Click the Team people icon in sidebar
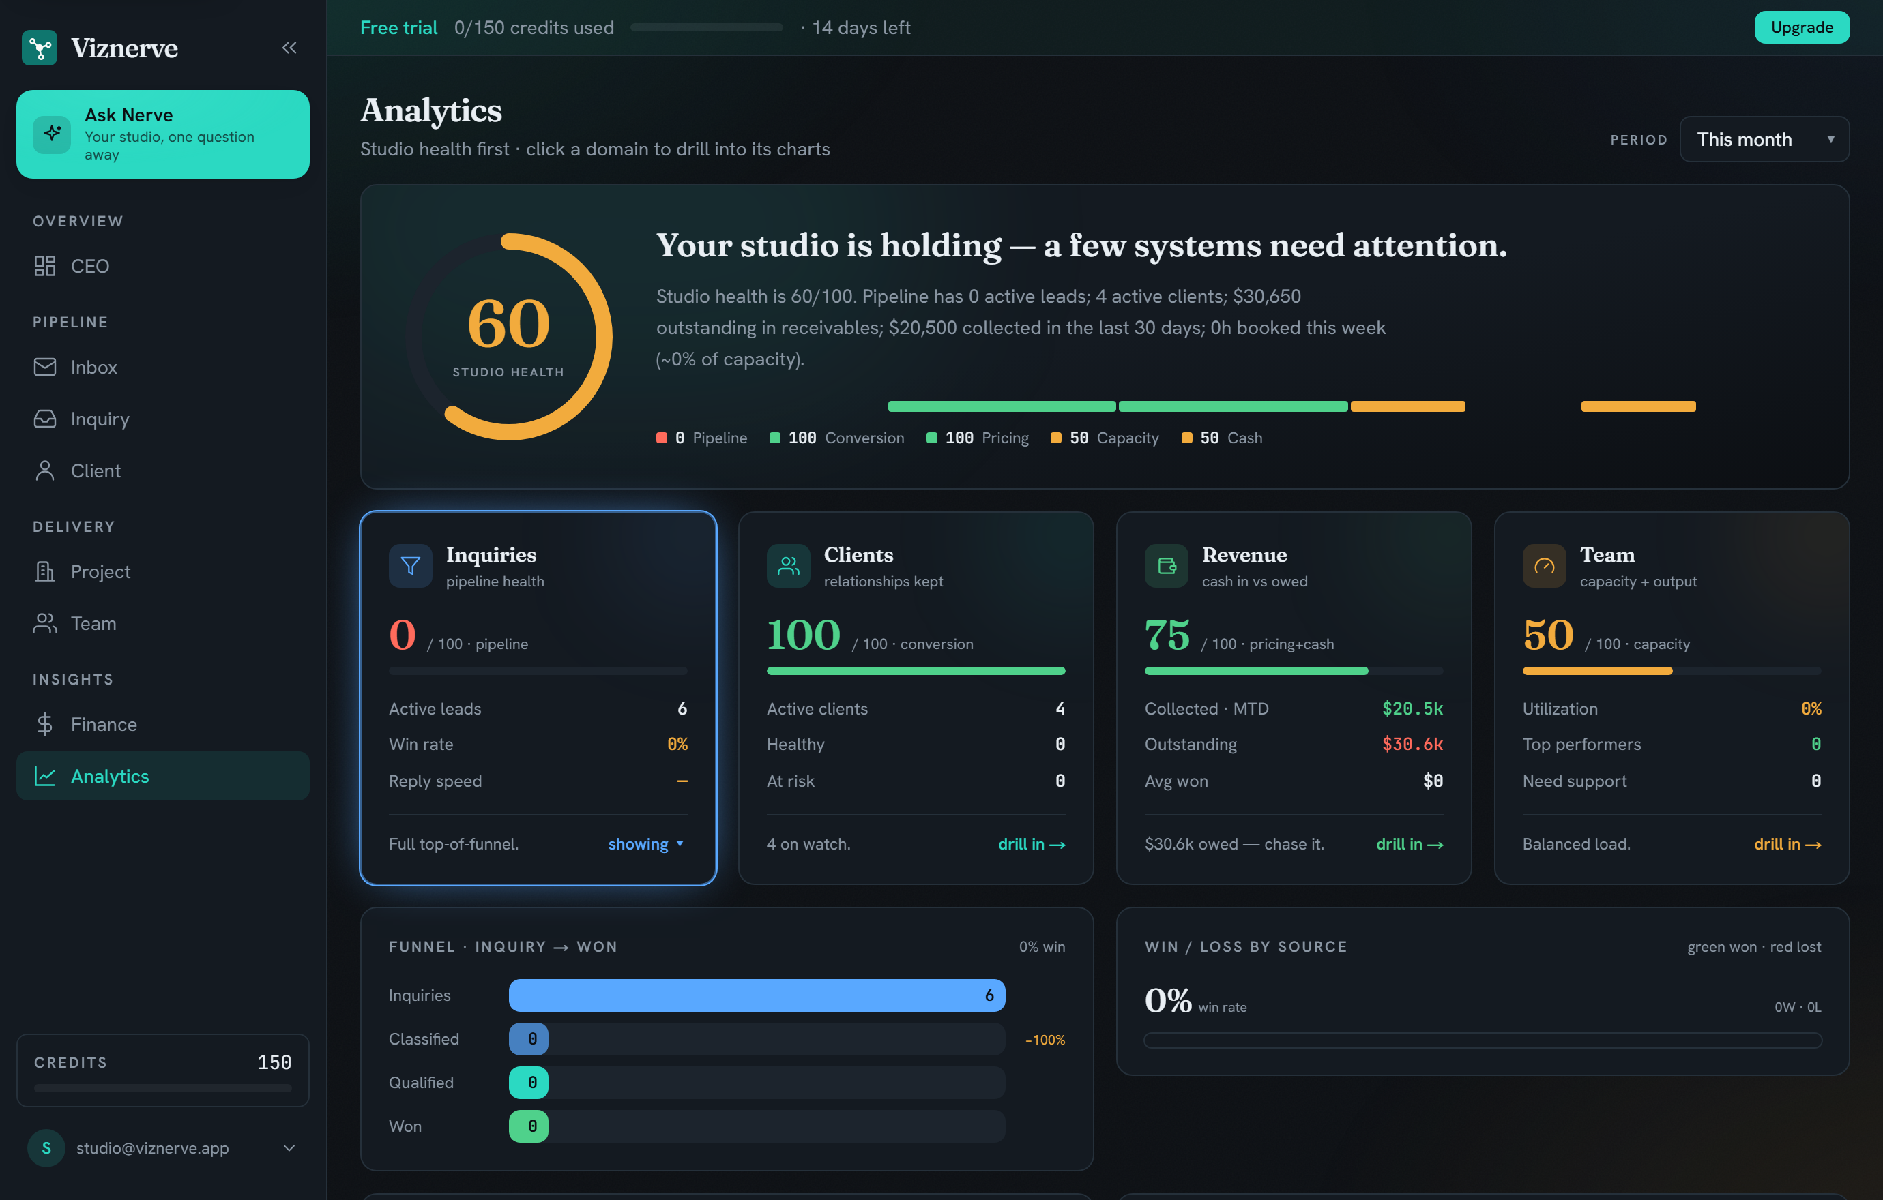This screenshot has width=1883, height=1200. click(x=44, y=623)
